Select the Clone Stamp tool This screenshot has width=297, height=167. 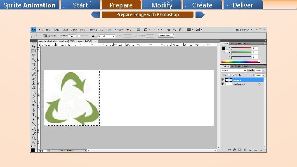(x=33, y=83)
